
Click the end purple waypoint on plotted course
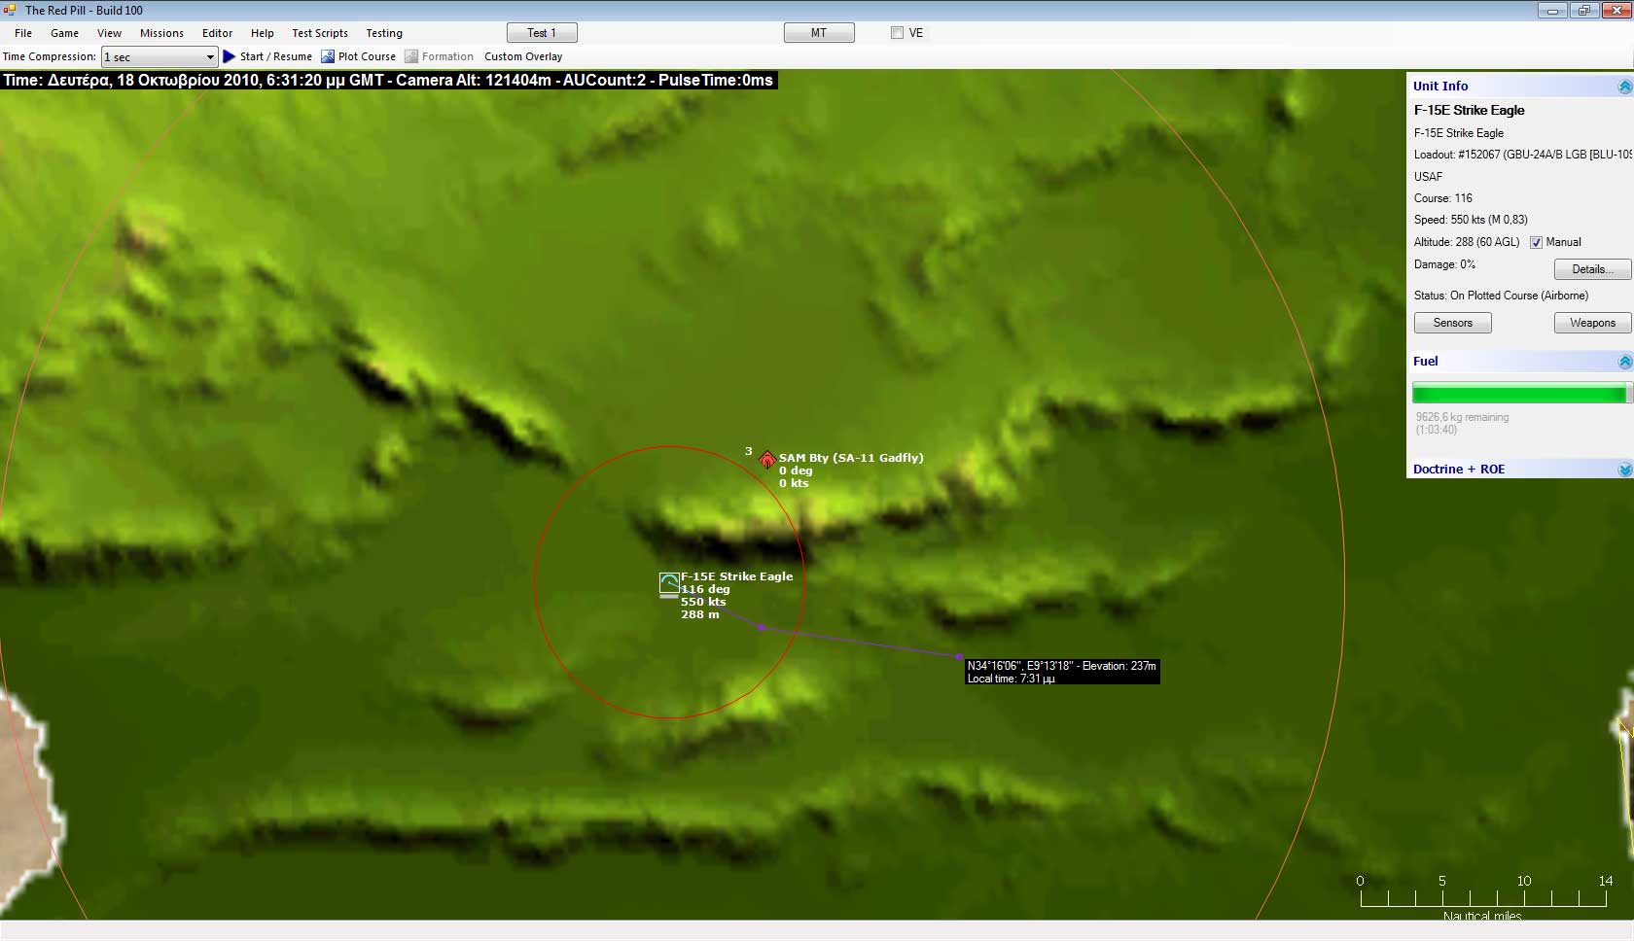959,657
